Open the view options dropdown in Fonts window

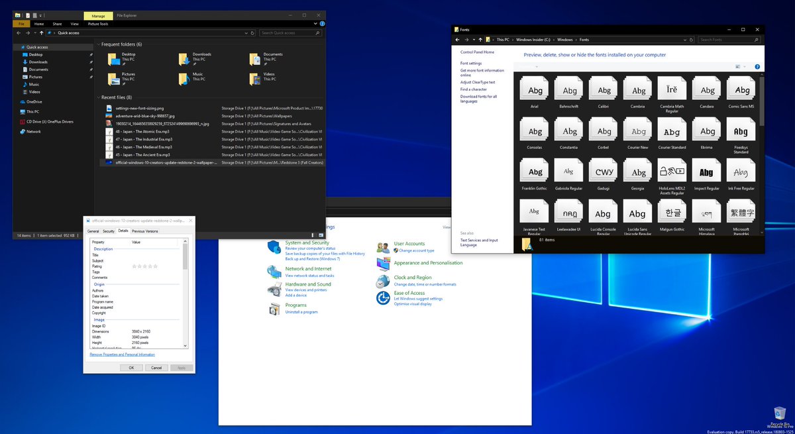[x=745, y=67]
